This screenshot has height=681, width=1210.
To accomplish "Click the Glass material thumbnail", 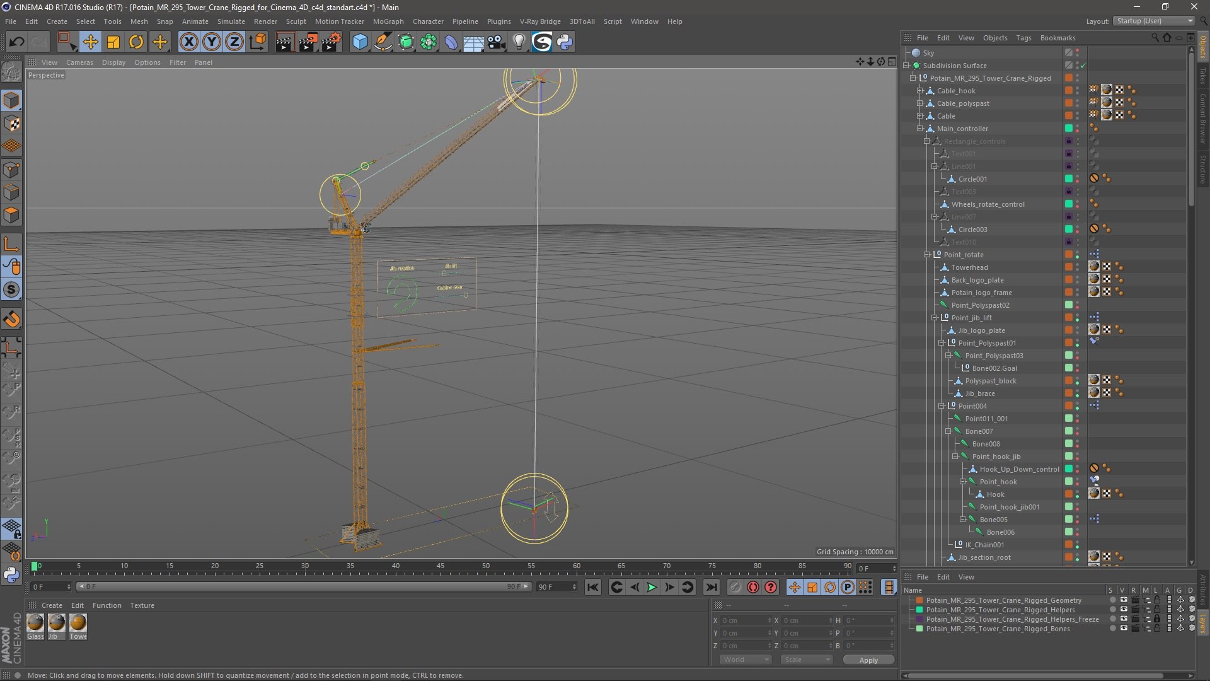I will [x=36, y=623].
